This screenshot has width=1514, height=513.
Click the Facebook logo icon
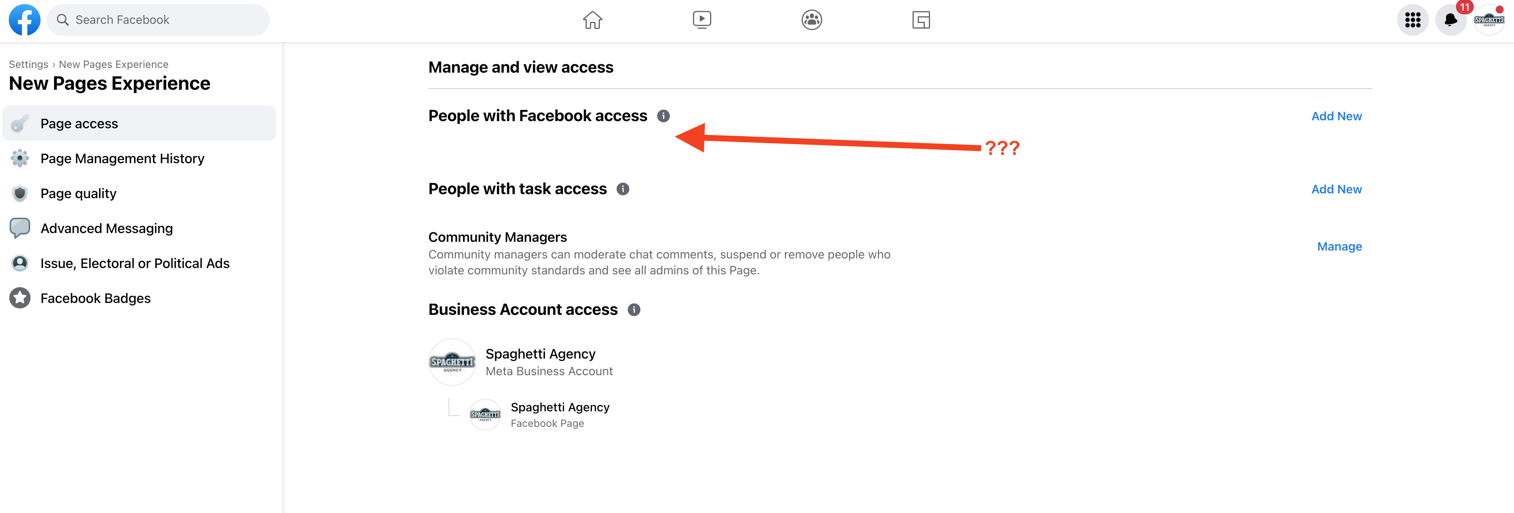25,20
